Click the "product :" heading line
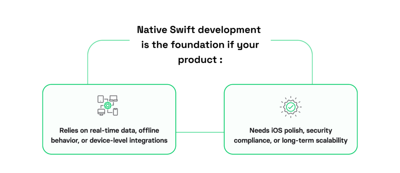 [x=200, y=60]
